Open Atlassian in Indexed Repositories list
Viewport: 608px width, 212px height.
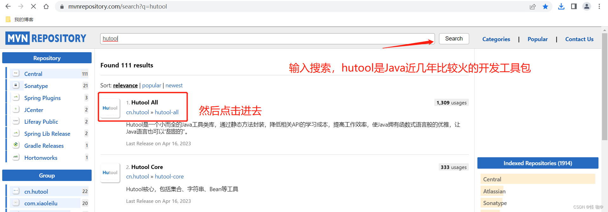494,191
